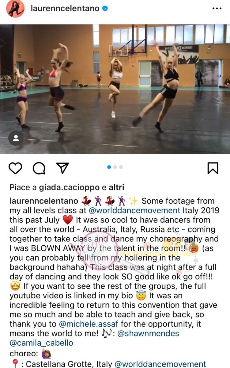Open the @shawnmendes mention
The image size is (230, 368).
[x=148, y=333]
